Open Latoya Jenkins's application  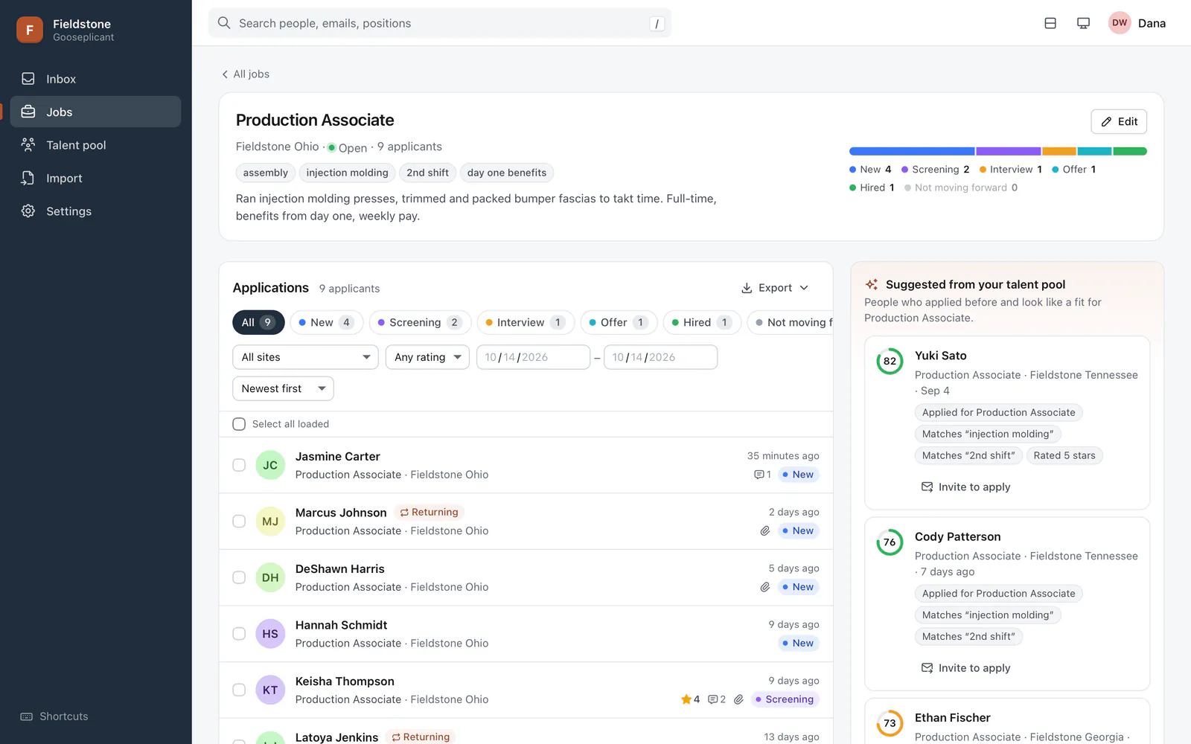[x=526, y=732]
